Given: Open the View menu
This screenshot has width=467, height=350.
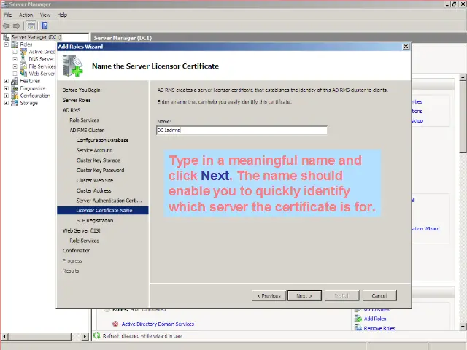Looking at the screenshot, I should tap(45, 15).
